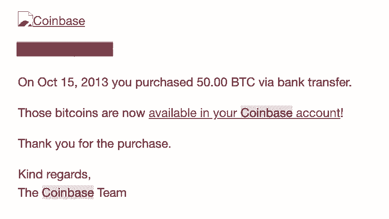Click highlighted 'Coinbase' in the account link
This screenshot has width=389, height=219.
tap(267, 113)
